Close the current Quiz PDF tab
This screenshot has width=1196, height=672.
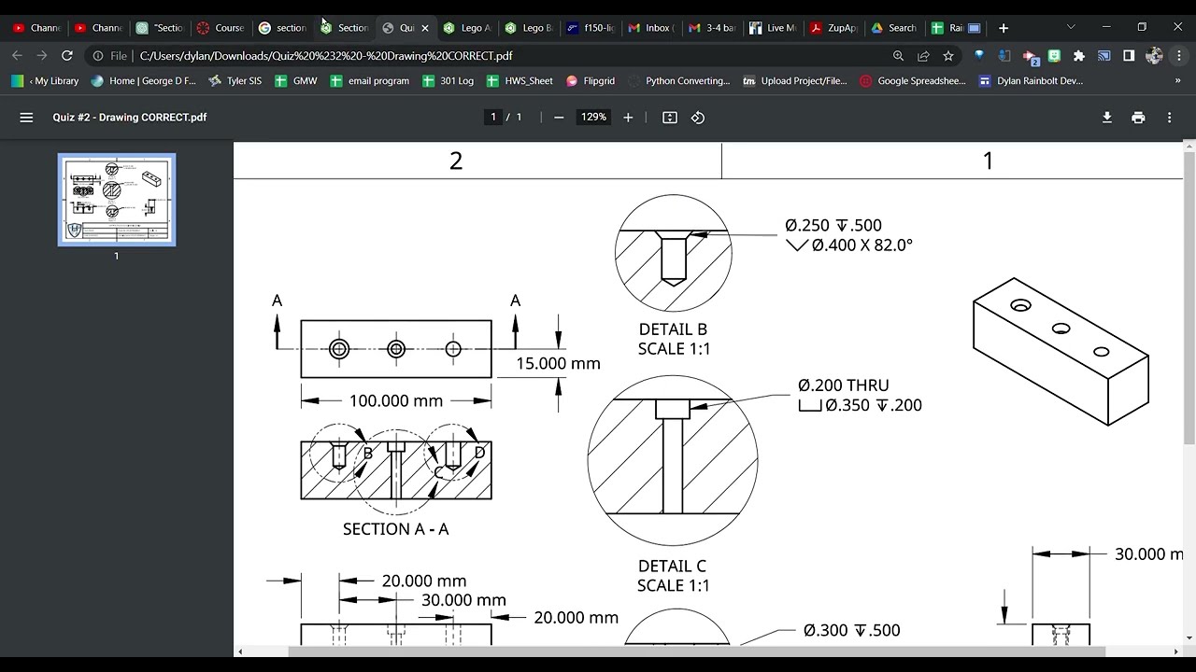point(425,28)
